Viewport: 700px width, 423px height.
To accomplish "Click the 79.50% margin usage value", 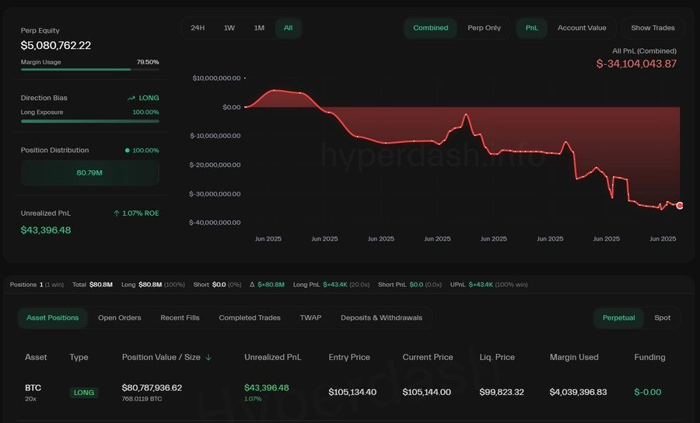I will 148,62.
